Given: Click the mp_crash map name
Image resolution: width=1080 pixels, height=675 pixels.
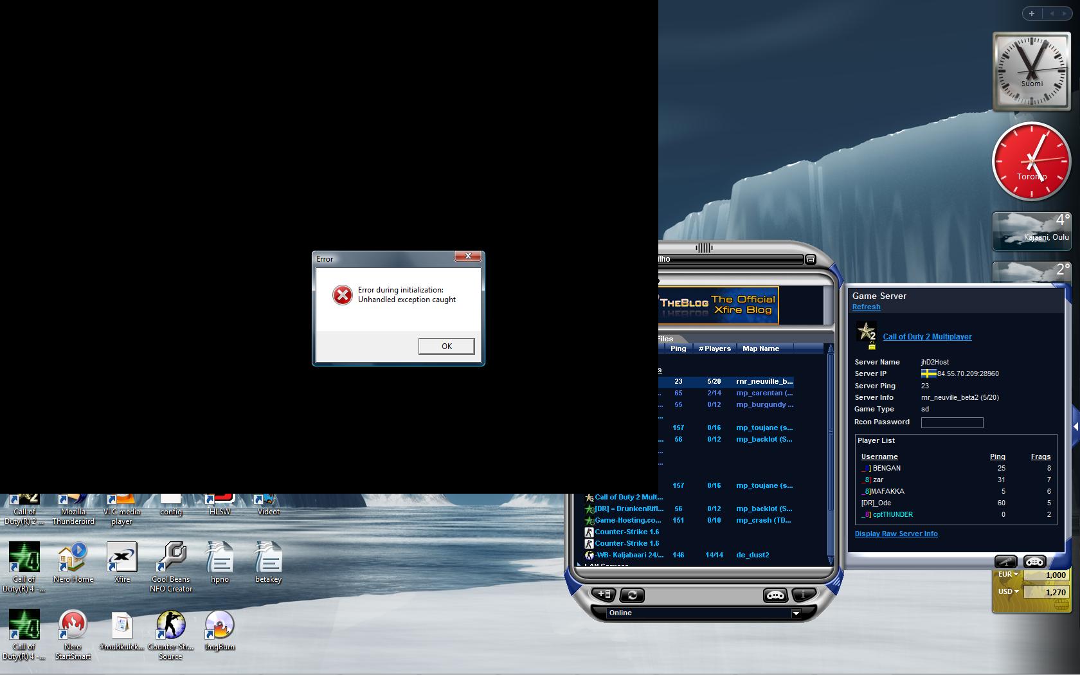Looking at the screenshot, I should (763, 520).
